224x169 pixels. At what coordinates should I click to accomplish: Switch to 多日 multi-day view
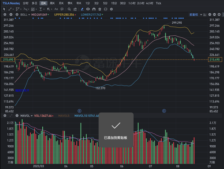click(x=34, y=3)
